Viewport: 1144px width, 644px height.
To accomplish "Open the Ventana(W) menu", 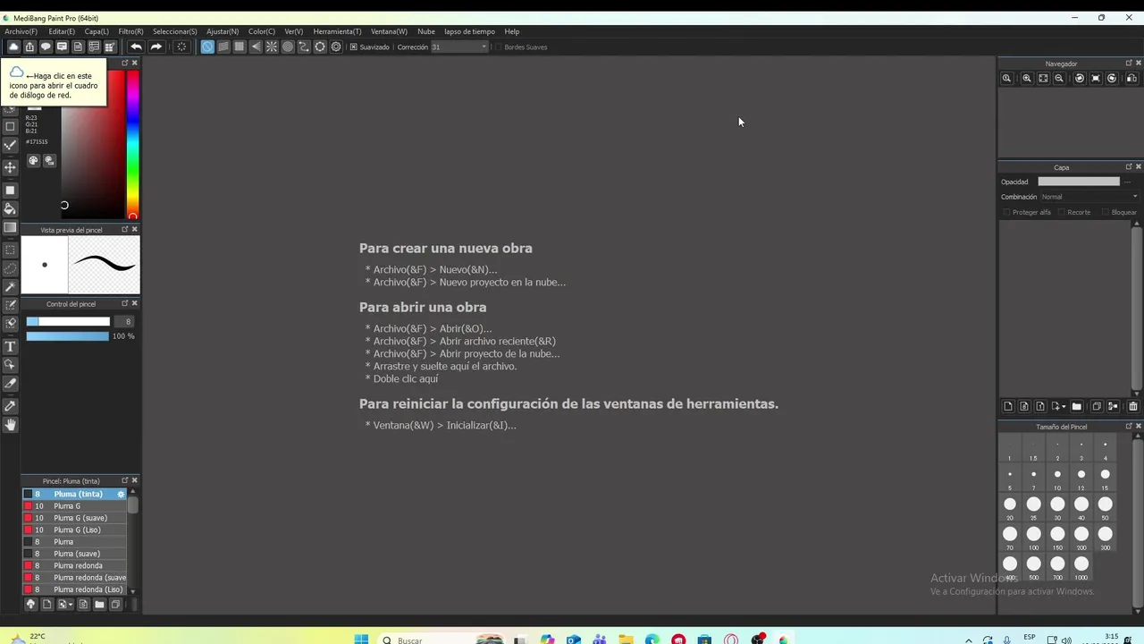I will [389, 31].
